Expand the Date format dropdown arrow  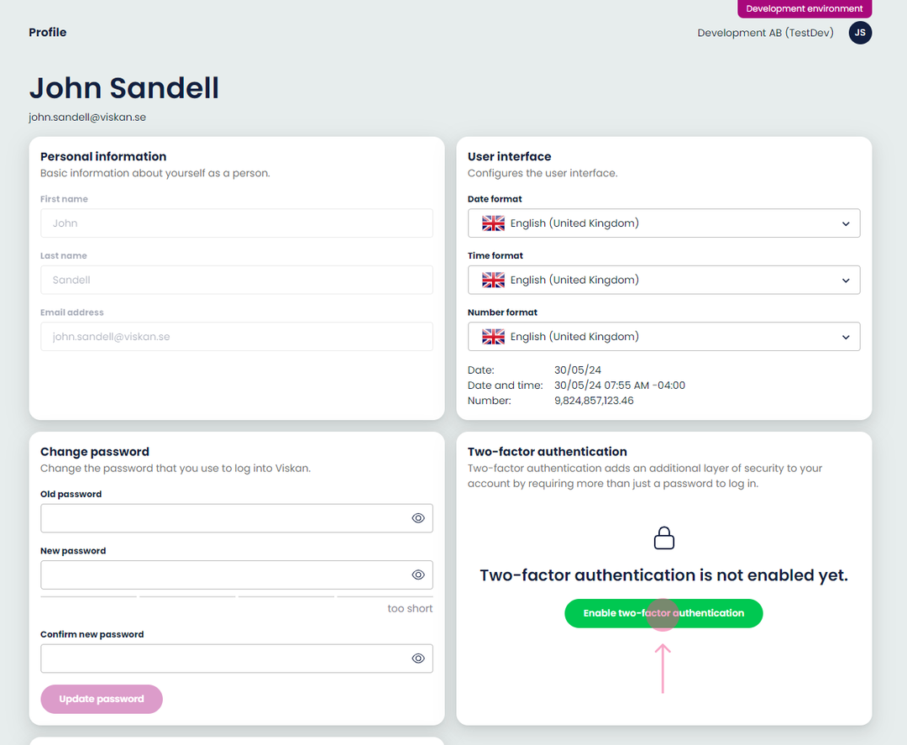[846, 224]
